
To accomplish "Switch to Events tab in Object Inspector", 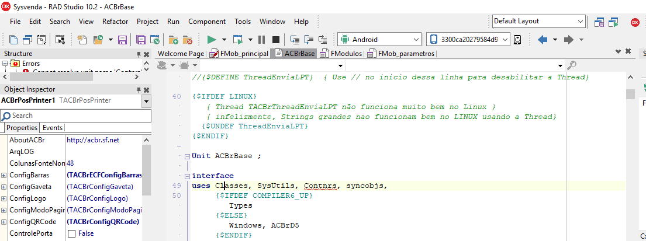I will 53,127.
